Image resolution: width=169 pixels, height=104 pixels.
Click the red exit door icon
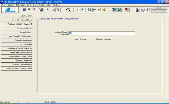point(127,10)
